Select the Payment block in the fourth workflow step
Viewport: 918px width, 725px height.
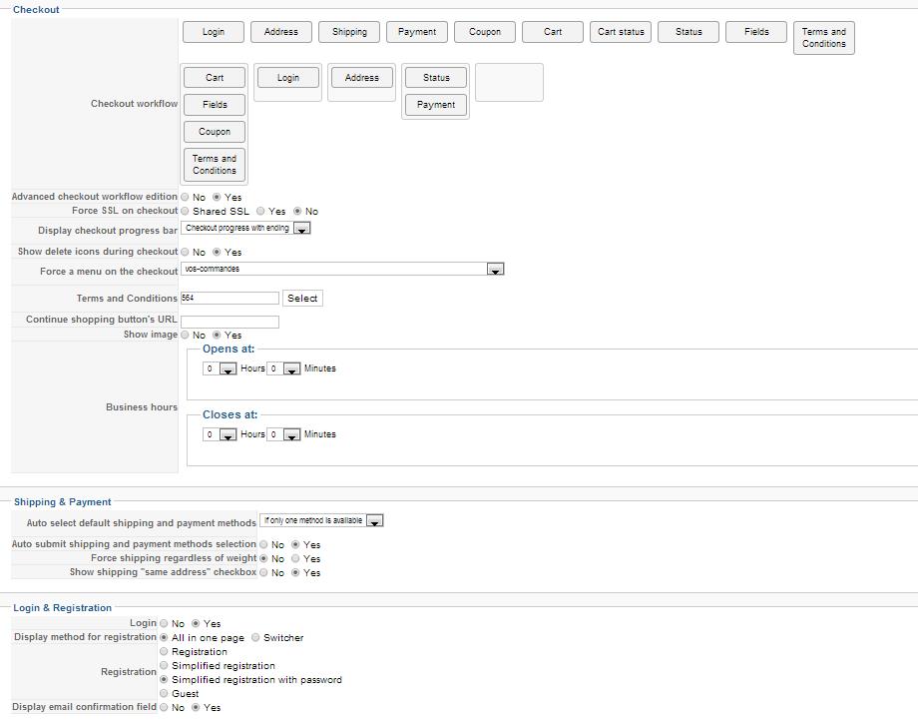coord(436,105)
